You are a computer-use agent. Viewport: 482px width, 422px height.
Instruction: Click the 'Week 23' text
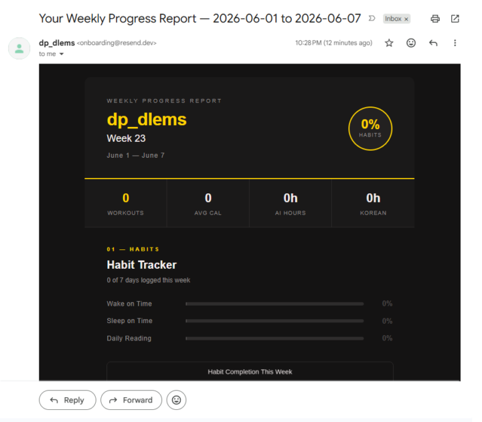[126, 138]
